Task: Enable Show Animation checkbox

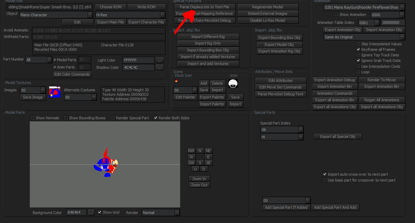Action: (336, 15)
